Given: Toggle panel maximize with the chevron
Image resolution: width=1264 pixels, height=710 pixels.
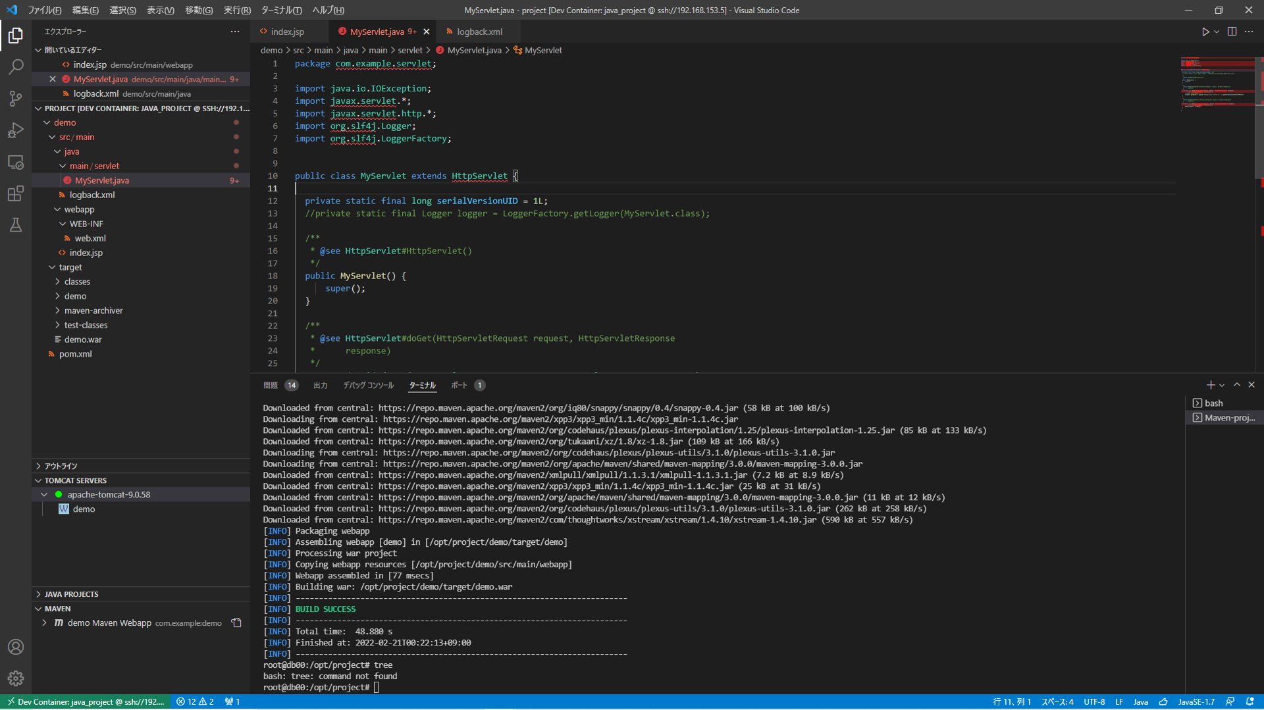Looking at the screenshot, I should 1237,384.
